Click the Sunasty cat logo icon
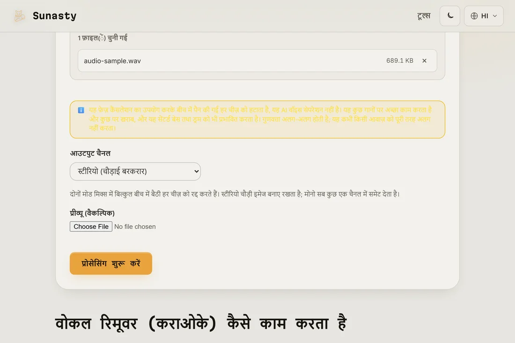The image size is (515, 343). [19, 16]
